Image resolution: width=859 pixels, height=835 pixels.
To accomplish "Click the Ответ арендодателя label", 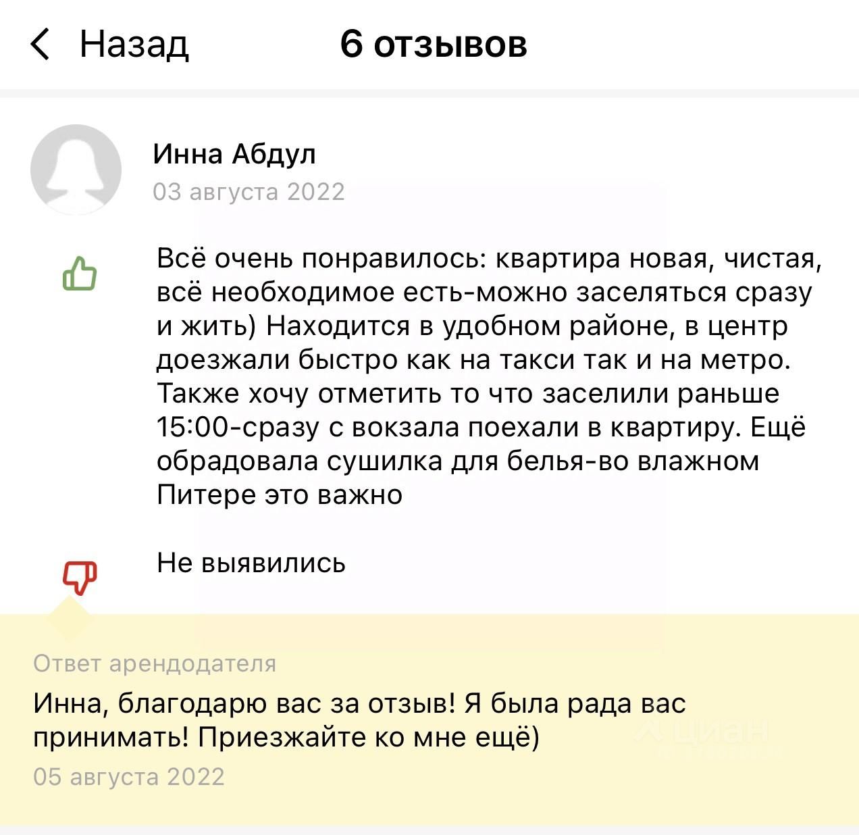I will 155,663.
